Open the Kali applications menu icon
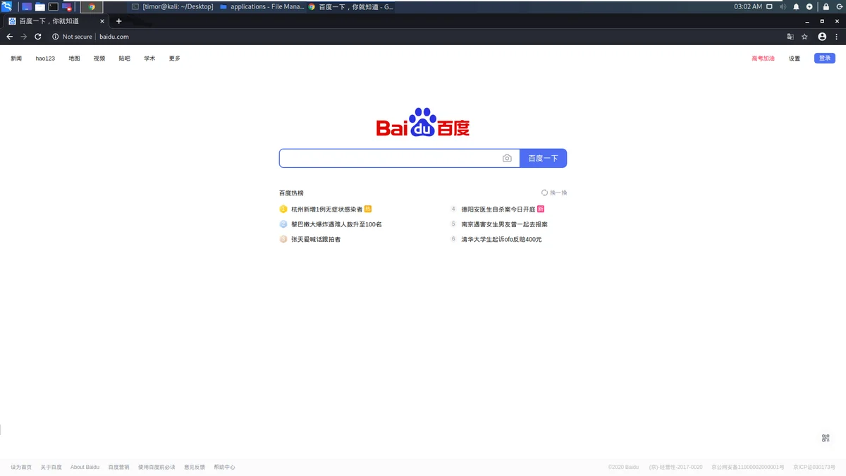The width and height of the screenshot is (846, 476). (x=7, y=6)
